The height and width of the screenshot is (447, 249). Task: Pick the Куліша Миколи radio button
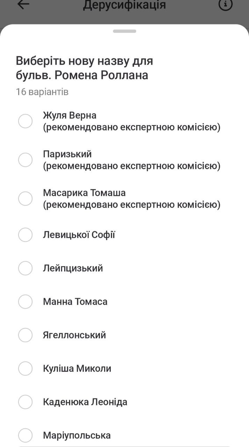point(25,368)
